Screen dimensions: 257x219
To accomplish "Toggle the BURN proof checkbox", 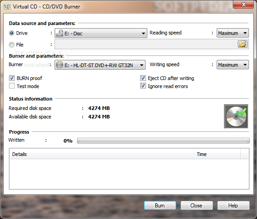I will click(12, 78).
